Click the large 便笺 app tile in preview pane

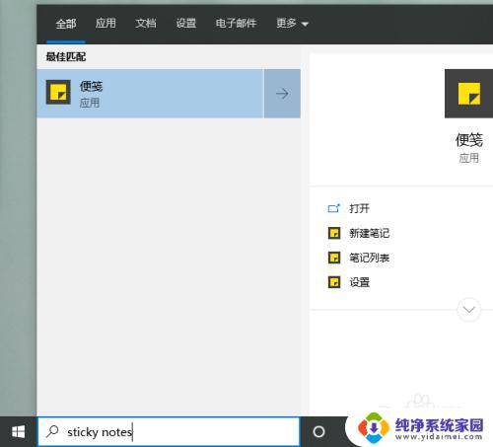tap(468, 94)
